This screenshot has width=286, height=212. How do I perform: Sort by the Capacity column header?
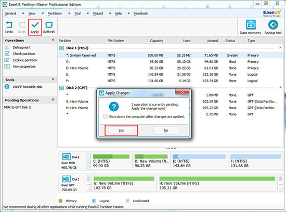pos(150,41)
